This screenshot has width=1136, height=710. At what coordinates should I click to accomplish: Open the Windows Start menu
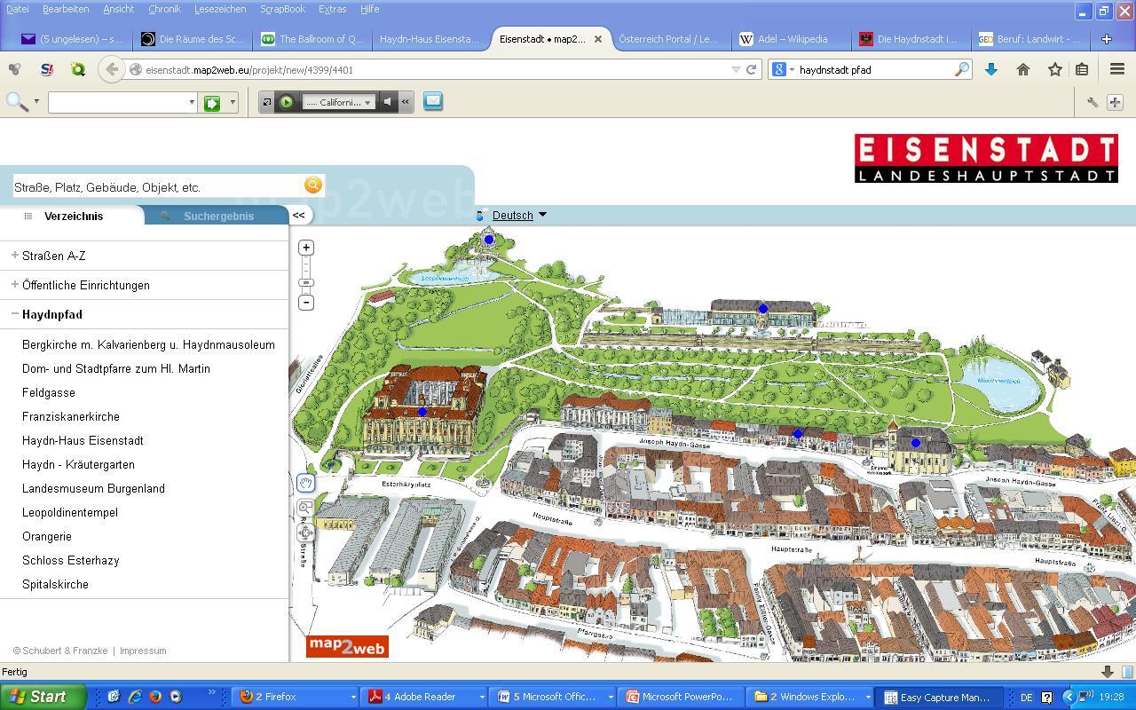coord(43,697)
